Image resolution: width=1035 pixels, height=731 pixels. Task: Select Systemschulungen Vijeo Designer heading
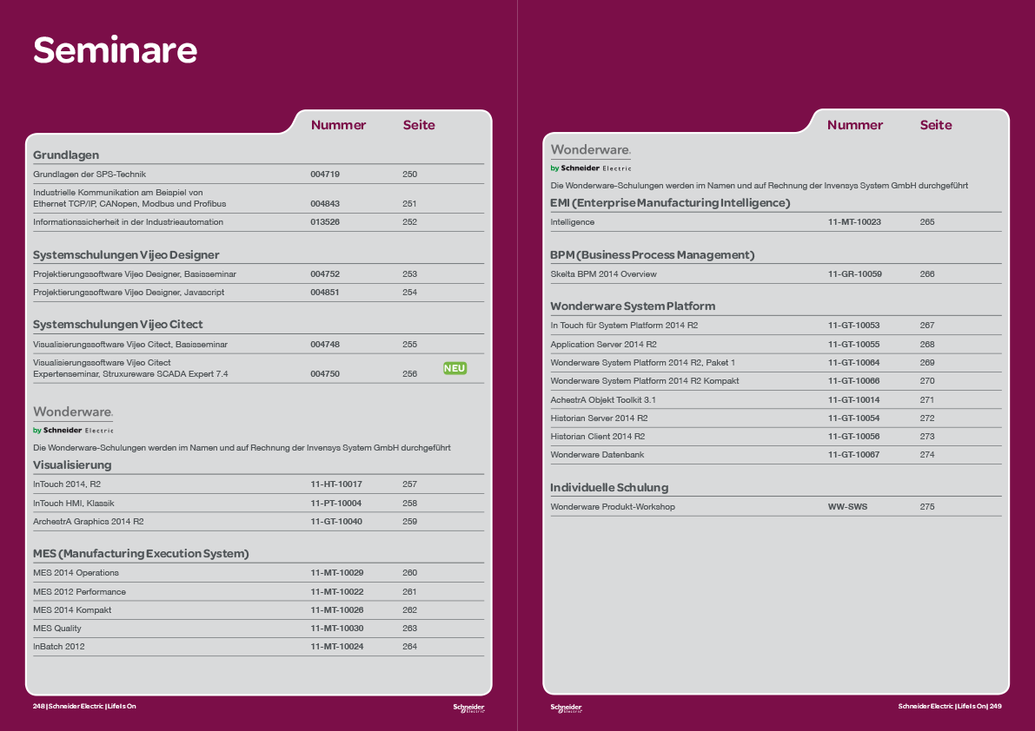click(x=126, y=255)
